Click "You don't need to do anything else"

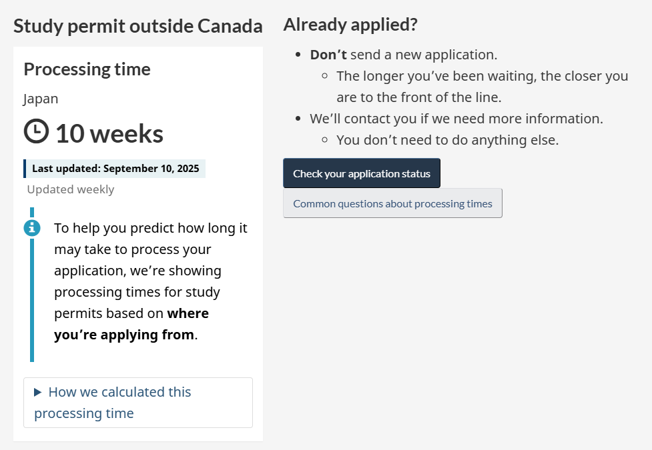point(447,140)
